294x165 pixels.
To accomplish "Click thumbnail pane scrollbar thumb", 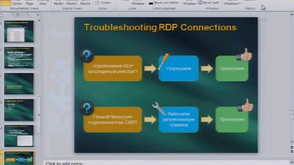I will (x=39, y=115).
